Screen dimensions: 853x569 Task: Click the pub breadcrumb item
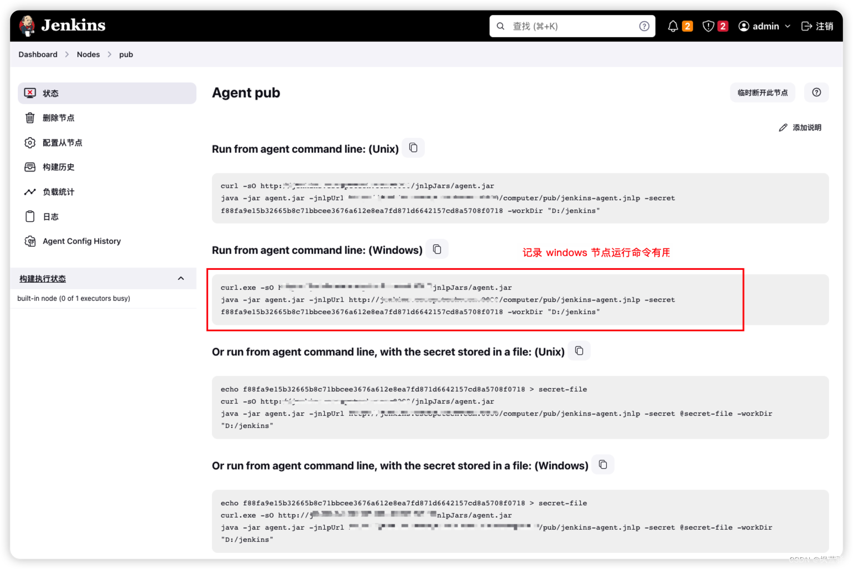[126, 54]
